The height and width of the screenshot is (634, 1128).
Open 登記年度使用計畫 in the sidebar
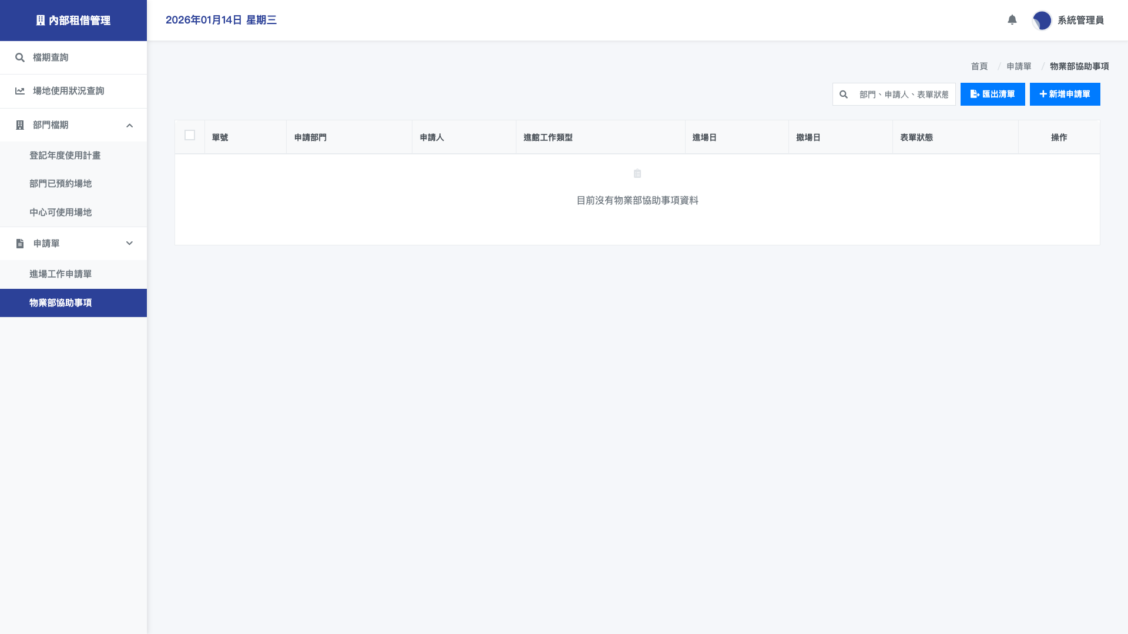tap(65, 156)
